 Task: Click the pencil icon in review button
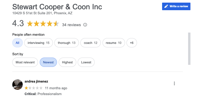pos(166,6)
